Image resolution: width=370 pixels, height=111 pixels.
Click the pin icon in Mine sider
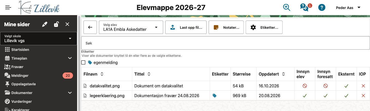pos(45,24)
